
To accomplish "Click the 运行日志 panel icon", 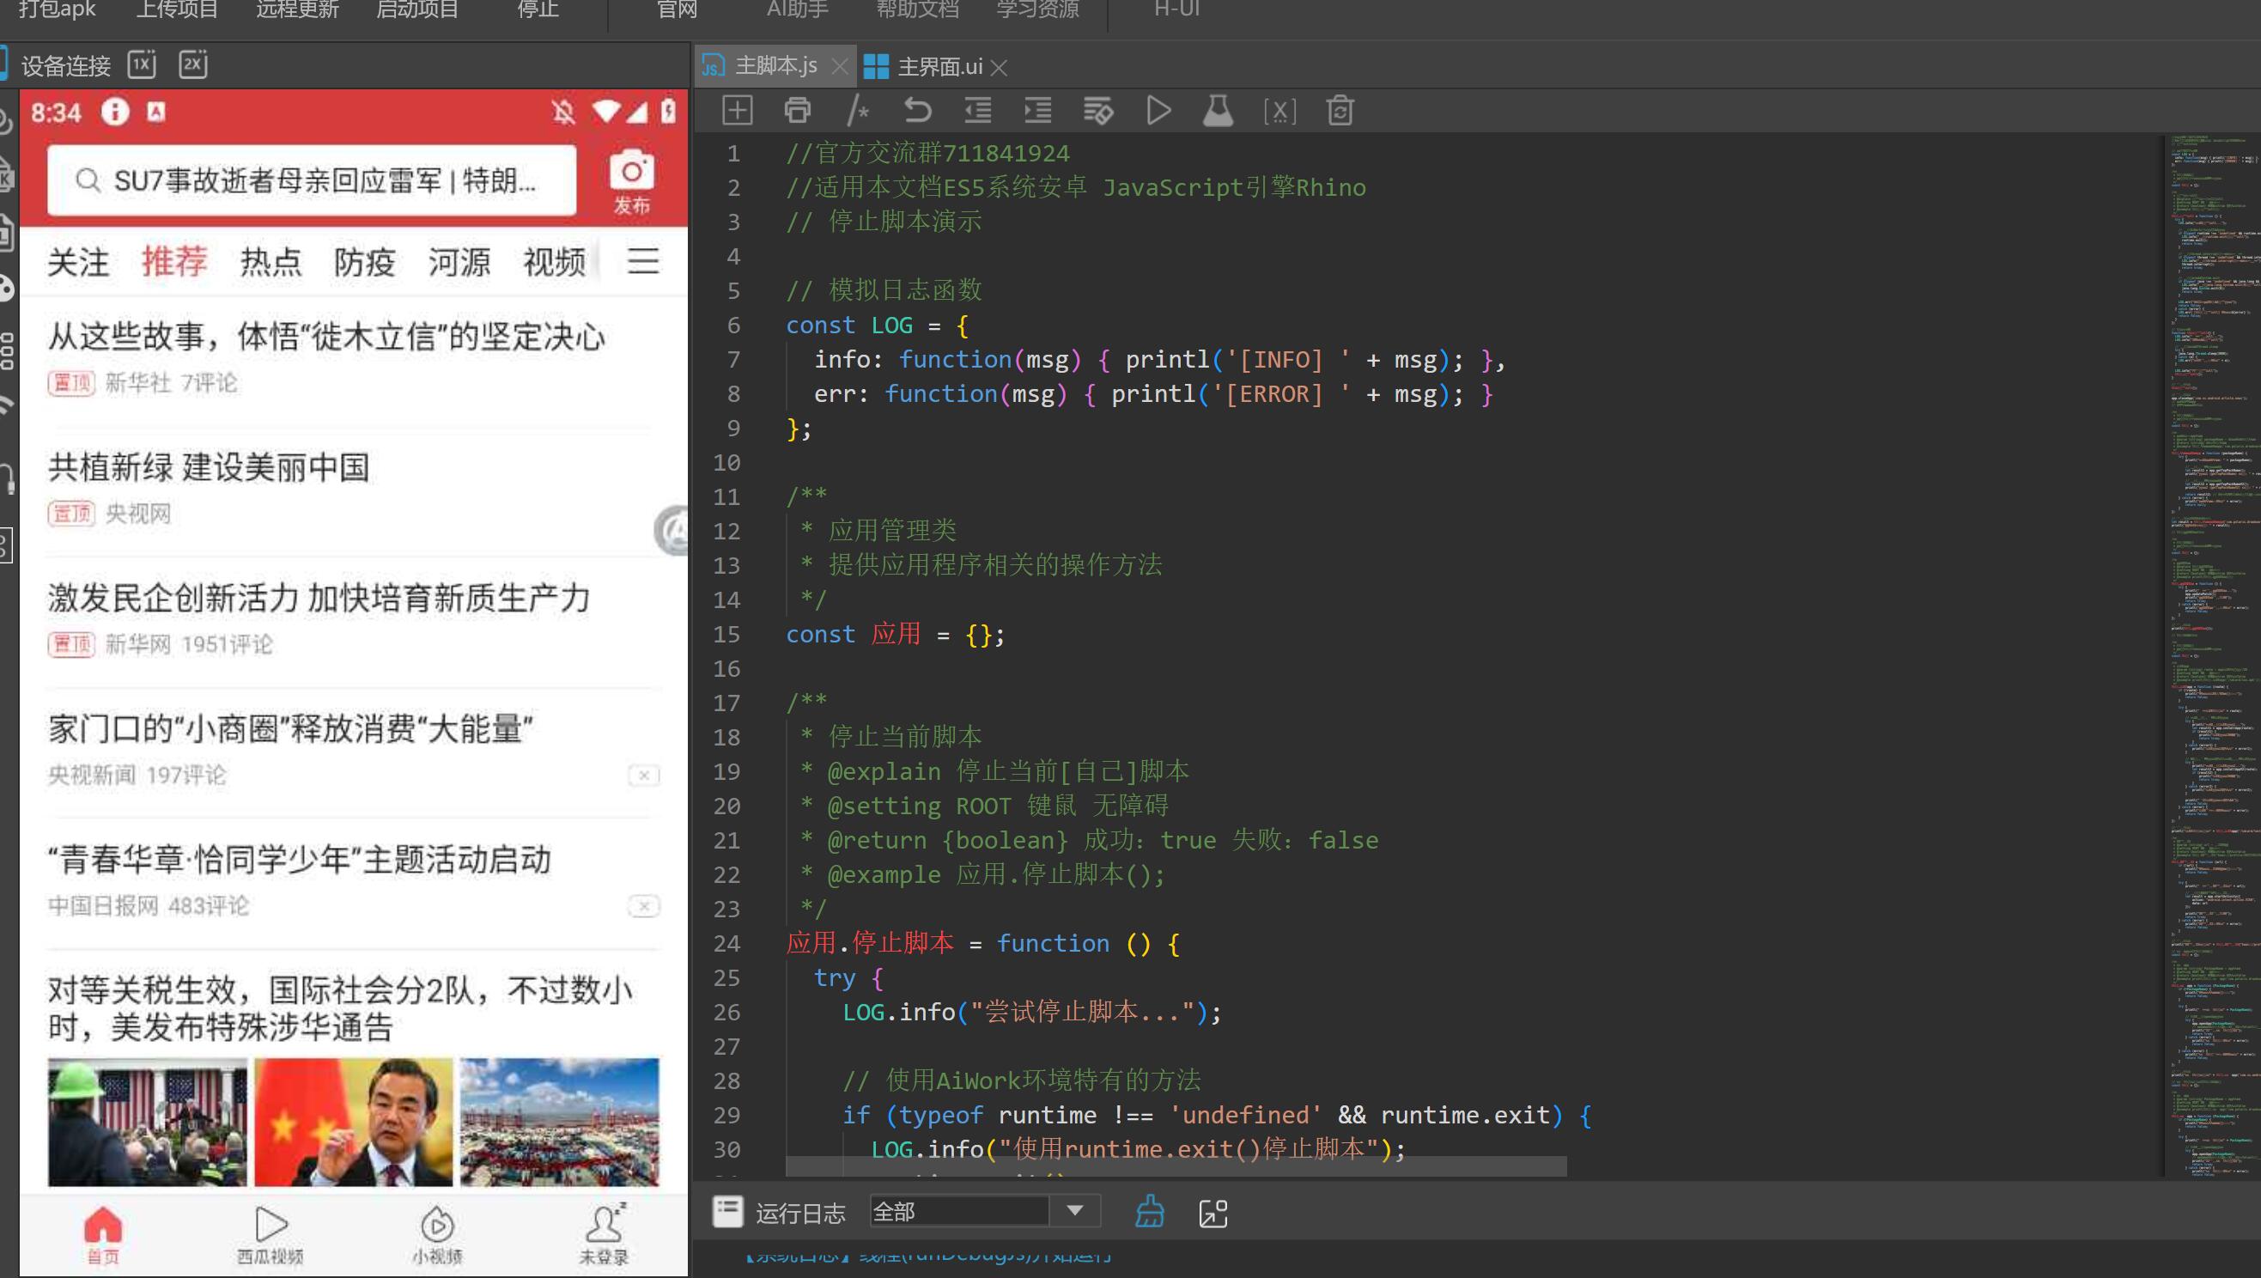I will pyautogui.click(x=727, y=1211).
